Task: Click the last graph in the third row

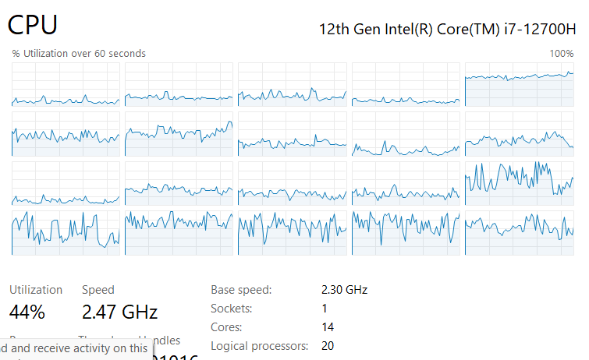Action: click(x=519, y=183)
